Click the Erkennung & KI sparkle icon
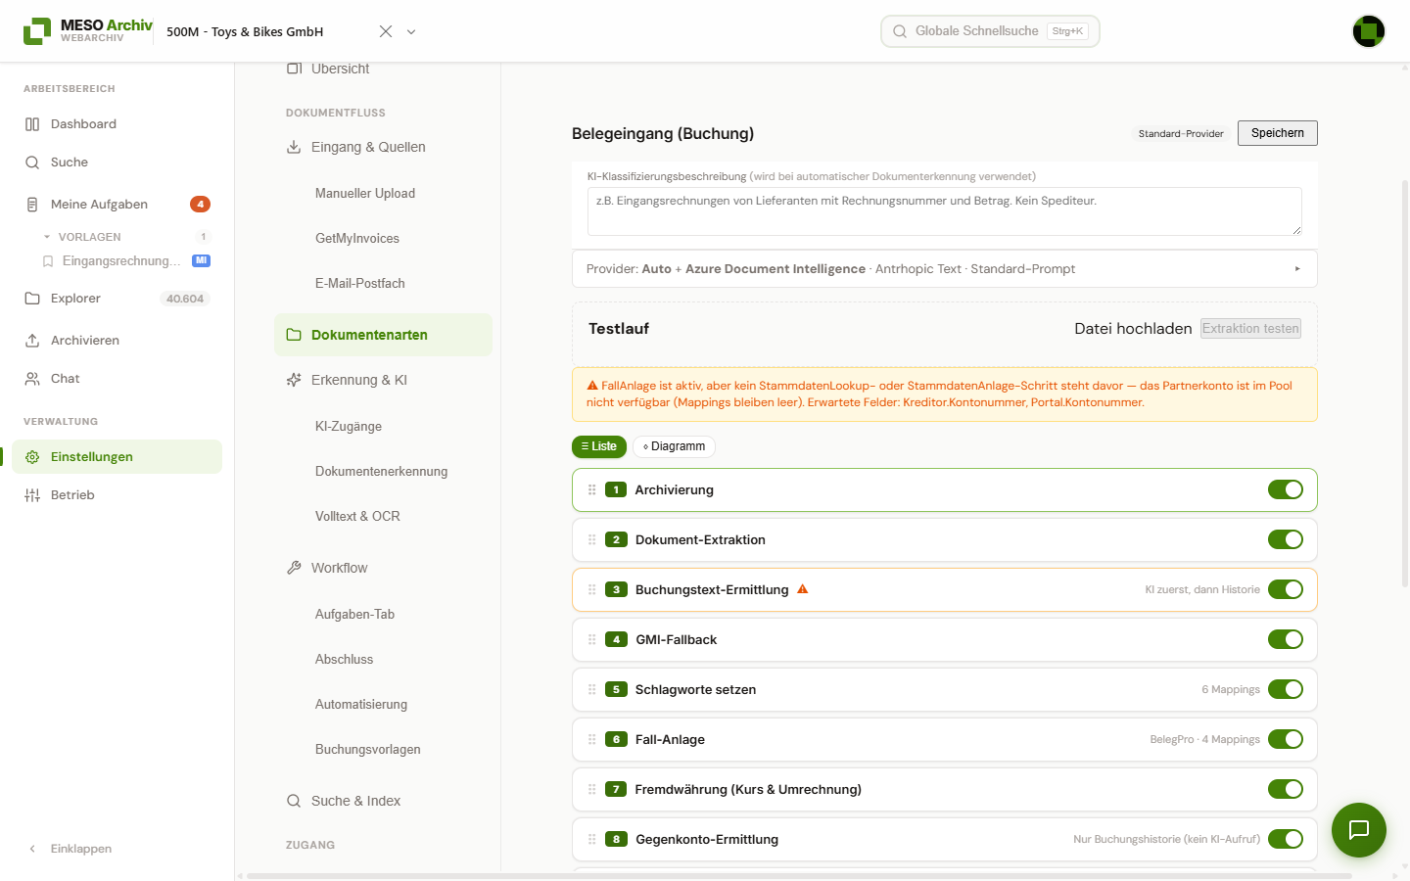This screenshot has width=1410, height=881. point(294,380)
